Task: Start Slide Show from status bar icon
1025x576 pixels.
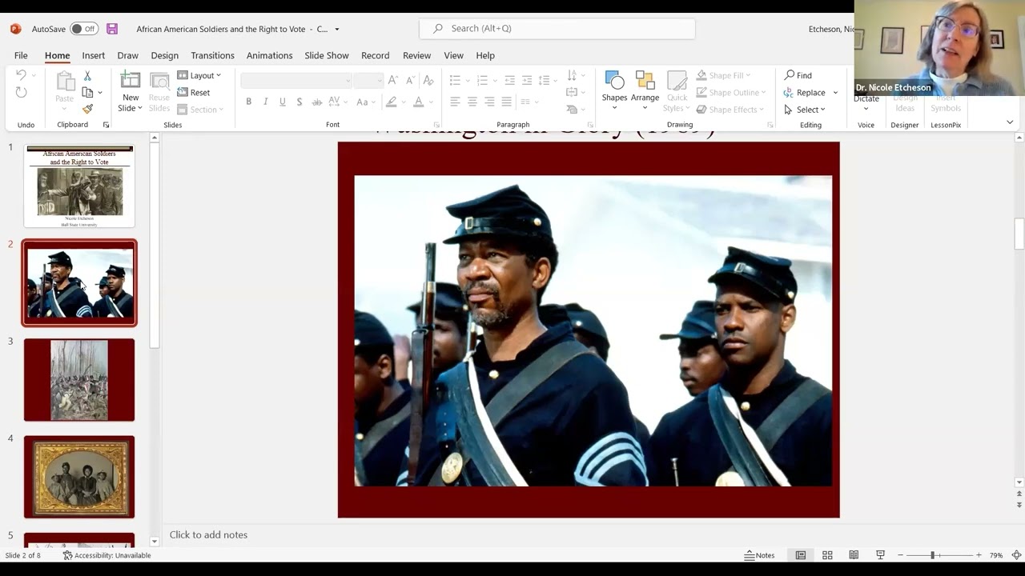Action: point(880,555)
